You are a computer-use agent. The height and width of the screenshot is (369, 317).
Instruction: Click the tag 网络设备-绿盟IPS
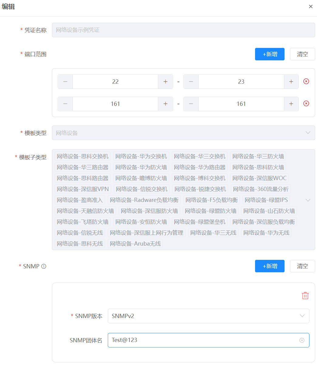266,200
